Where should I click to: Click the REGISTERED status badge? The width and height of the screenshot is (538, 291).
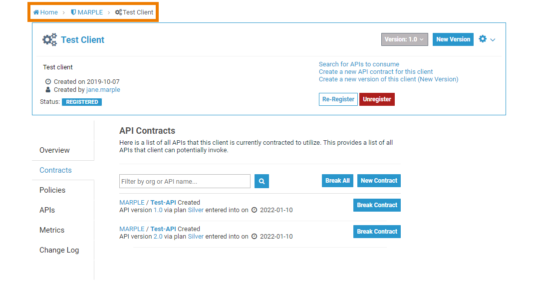(82, 102)
